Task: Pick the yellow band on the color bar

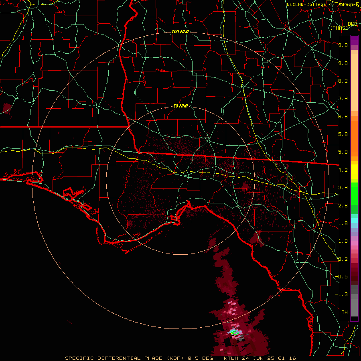Action: click(x=354, y=172)
